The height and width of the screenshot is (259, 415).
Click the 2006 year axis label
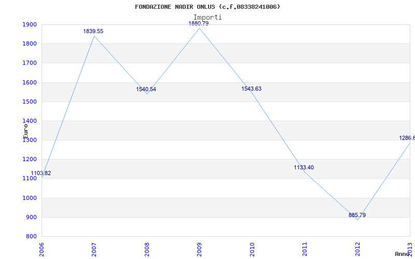click(42, 249)
